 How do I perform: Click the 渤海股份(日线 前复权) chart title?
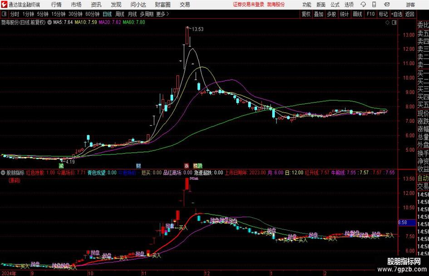click(23, 22)
